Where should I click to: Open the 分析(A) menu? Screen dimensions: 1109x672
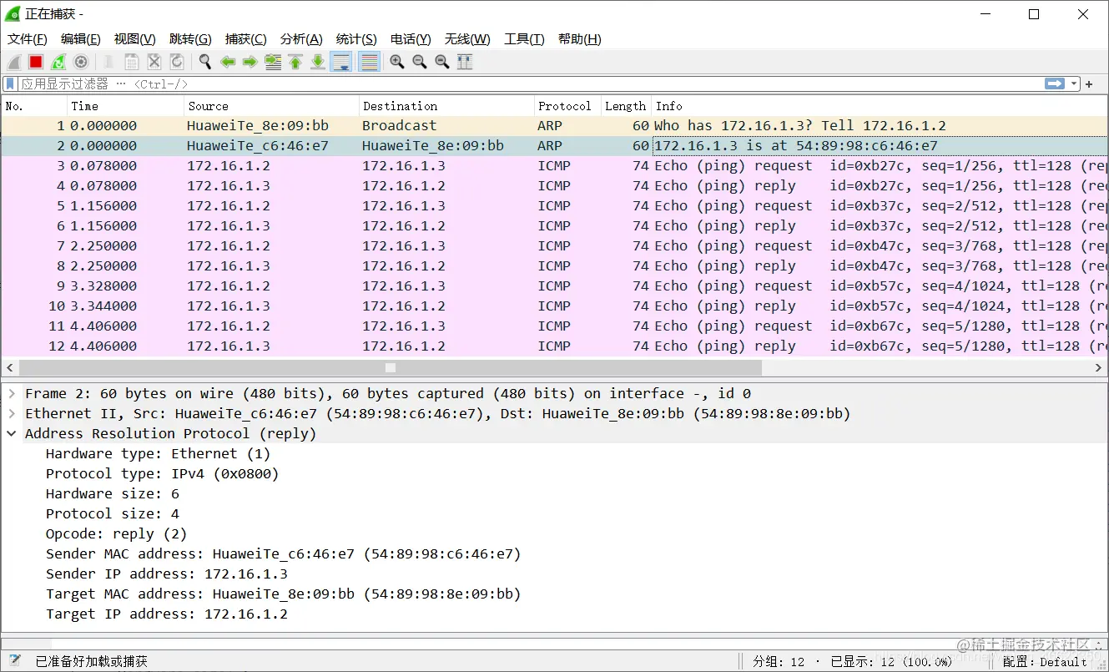pyautogui.click(x=301, y=39)
